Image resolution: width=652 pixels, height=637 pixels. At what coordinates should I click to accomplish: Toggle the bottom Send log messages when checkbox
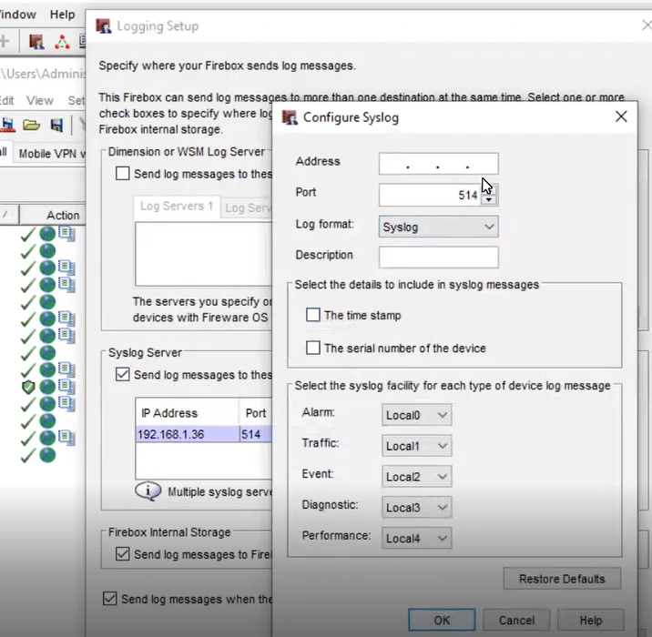pyautogui.click(x=110, y=599)
